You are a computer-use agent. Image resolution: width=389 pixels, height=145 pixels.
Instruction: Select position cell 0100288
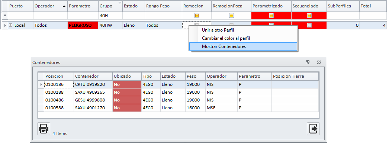click(59, 92)
